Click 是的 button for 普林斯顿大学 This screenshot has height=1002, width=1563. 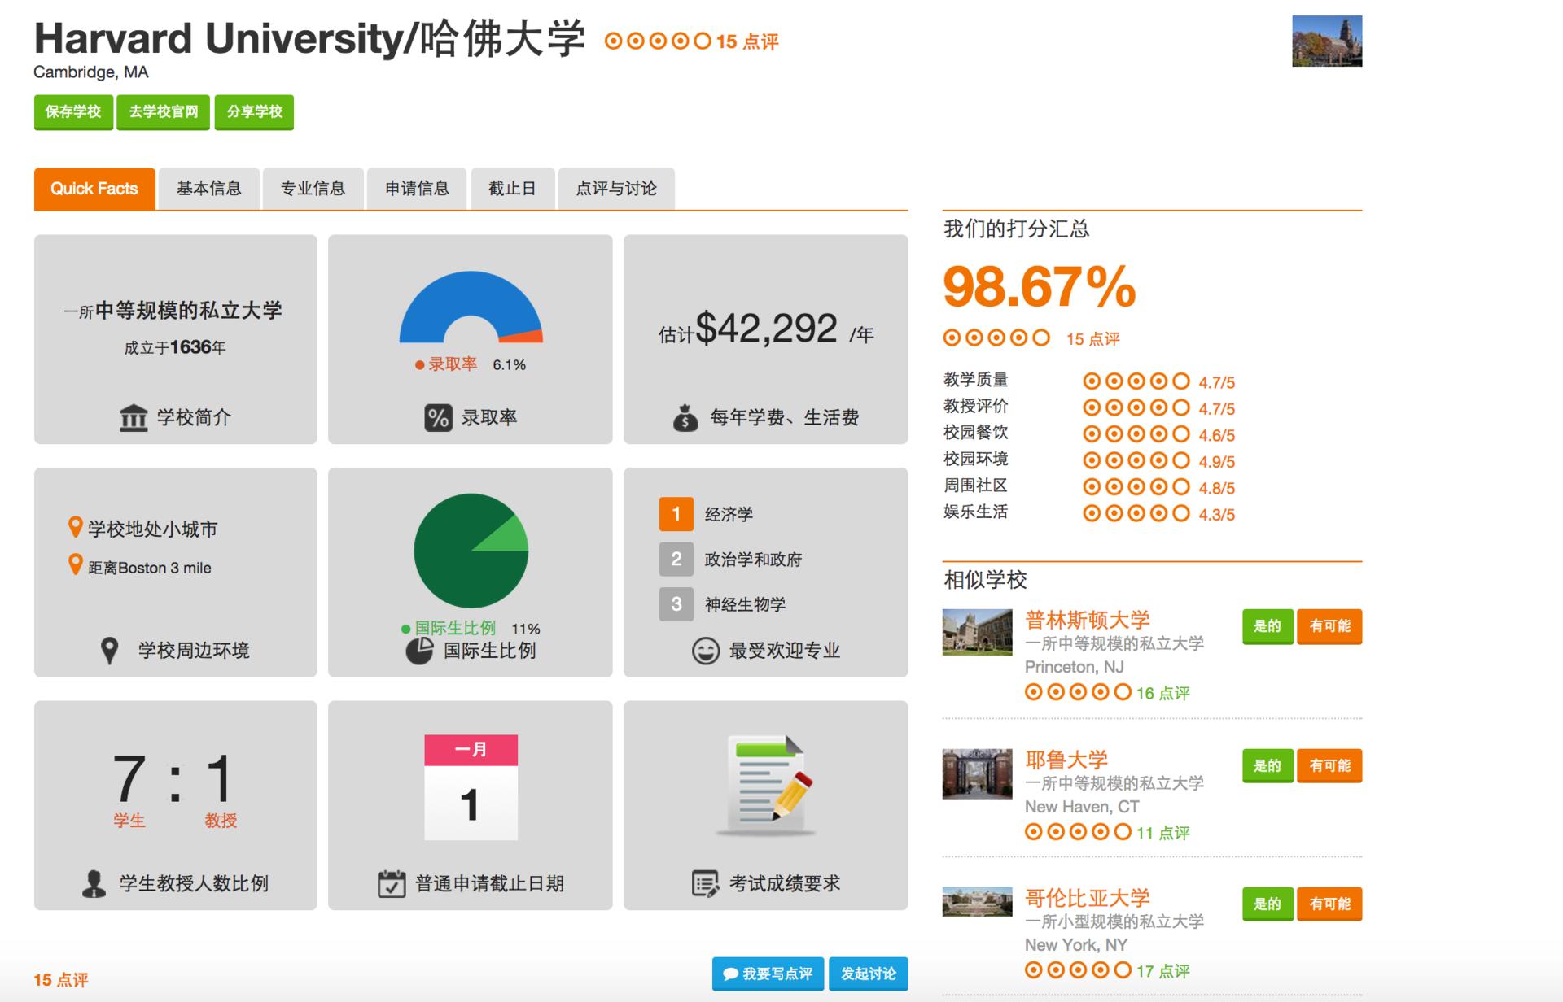click(x=1267, y=626)
